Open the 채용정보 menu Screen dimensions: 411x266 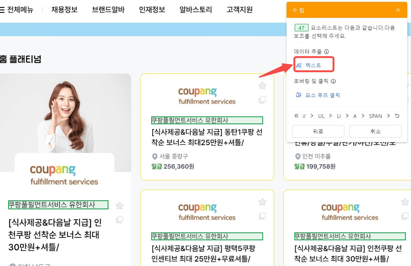(x=64, y=10)
